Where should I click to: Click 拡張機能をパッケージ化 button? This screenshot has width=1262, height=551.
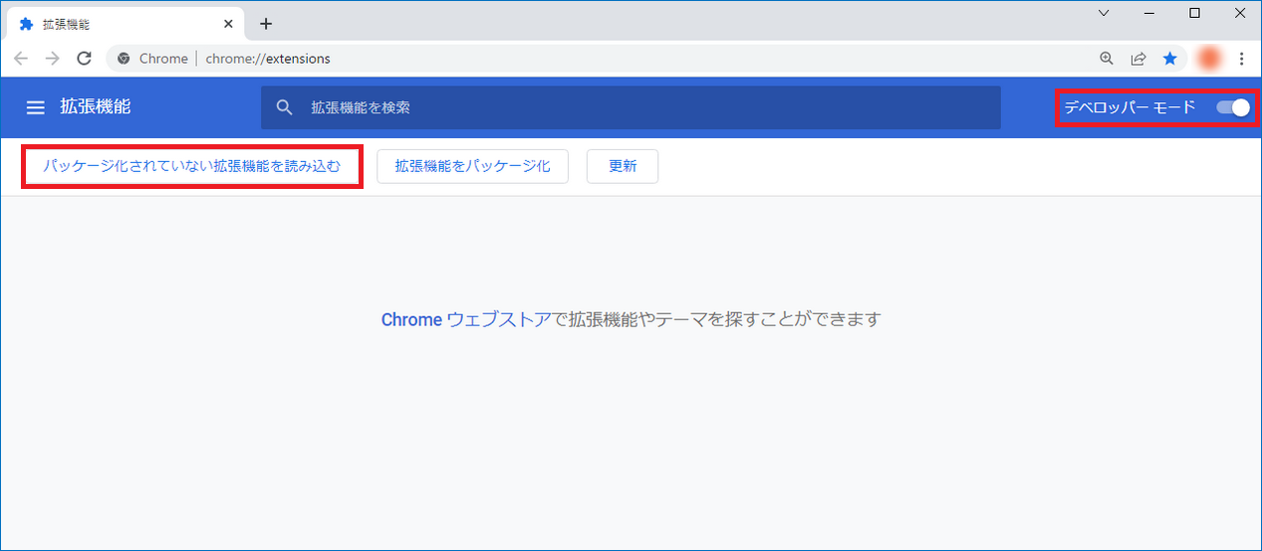[472, 166]
